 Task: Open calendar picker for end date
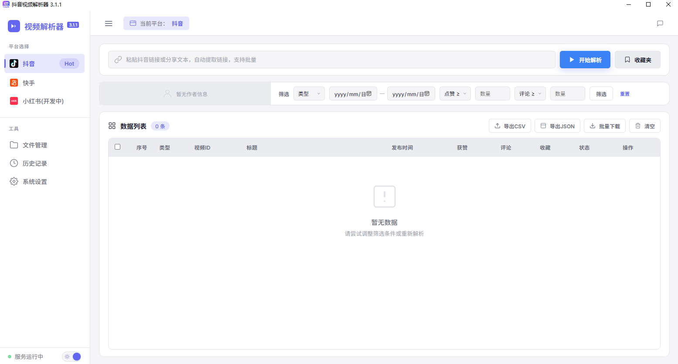[427, 94]
